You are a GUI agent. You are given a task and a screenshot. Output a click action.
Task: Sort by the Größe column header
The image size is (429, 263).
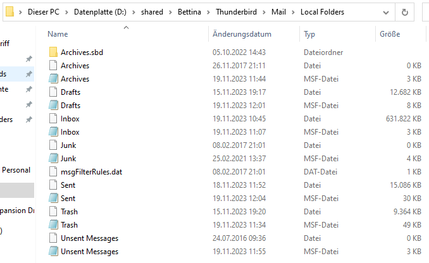389,34
